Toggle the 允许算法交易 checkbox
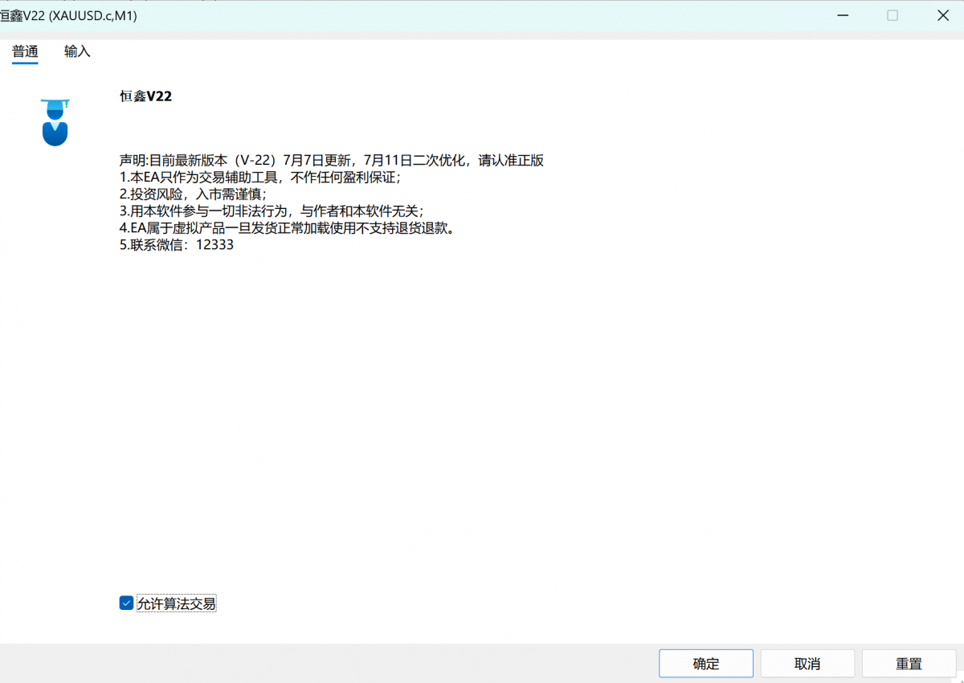The image size is (964, 683). (126, 603)
